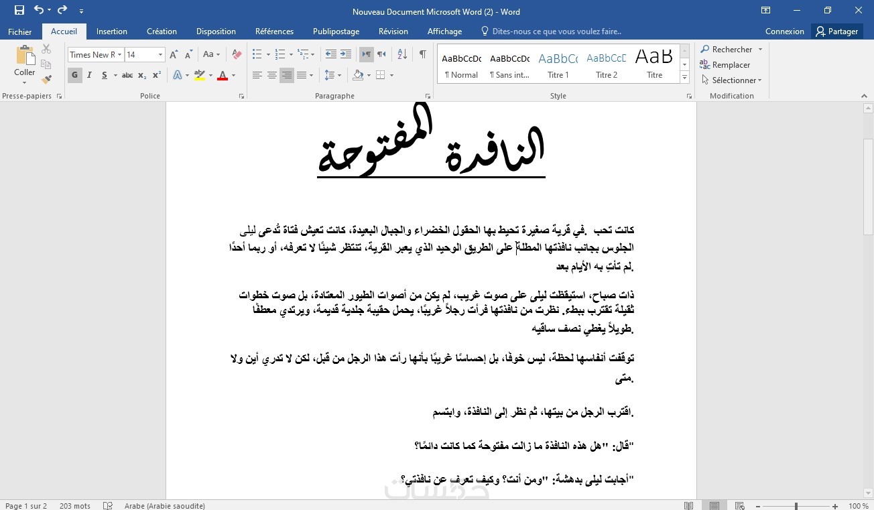Zoom in with the plus button
Image resolution: width=874 pixels, height=510 pixels.
click(836, 506)
